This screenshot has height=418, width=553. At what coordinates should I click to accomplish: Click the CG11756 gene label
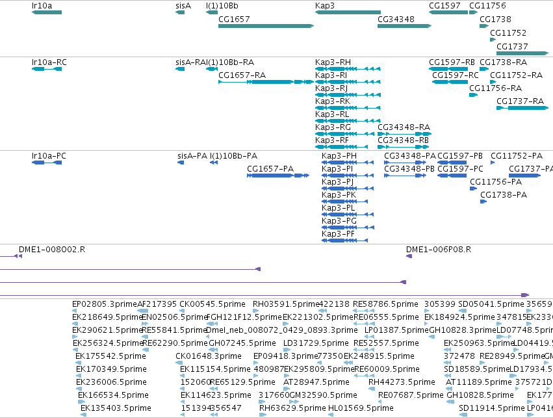pos(487,6)
